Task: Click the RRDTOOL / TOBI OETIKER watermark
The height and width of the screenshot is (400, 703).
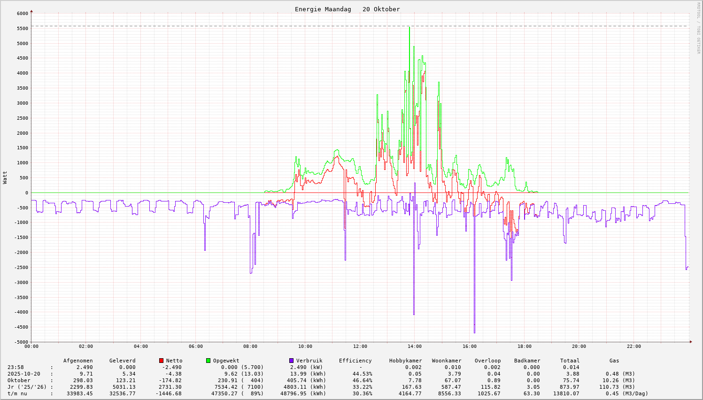Action: click(x=698, y=28)
